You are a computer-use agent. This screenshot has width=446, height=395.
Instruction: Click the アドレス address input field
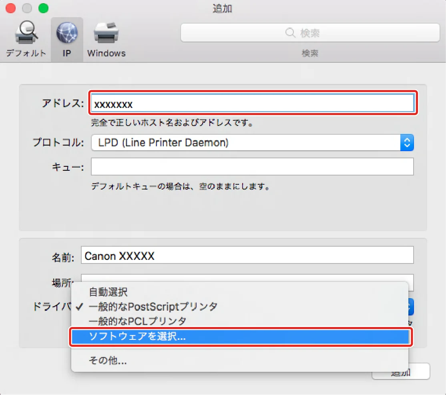[252, 104]
